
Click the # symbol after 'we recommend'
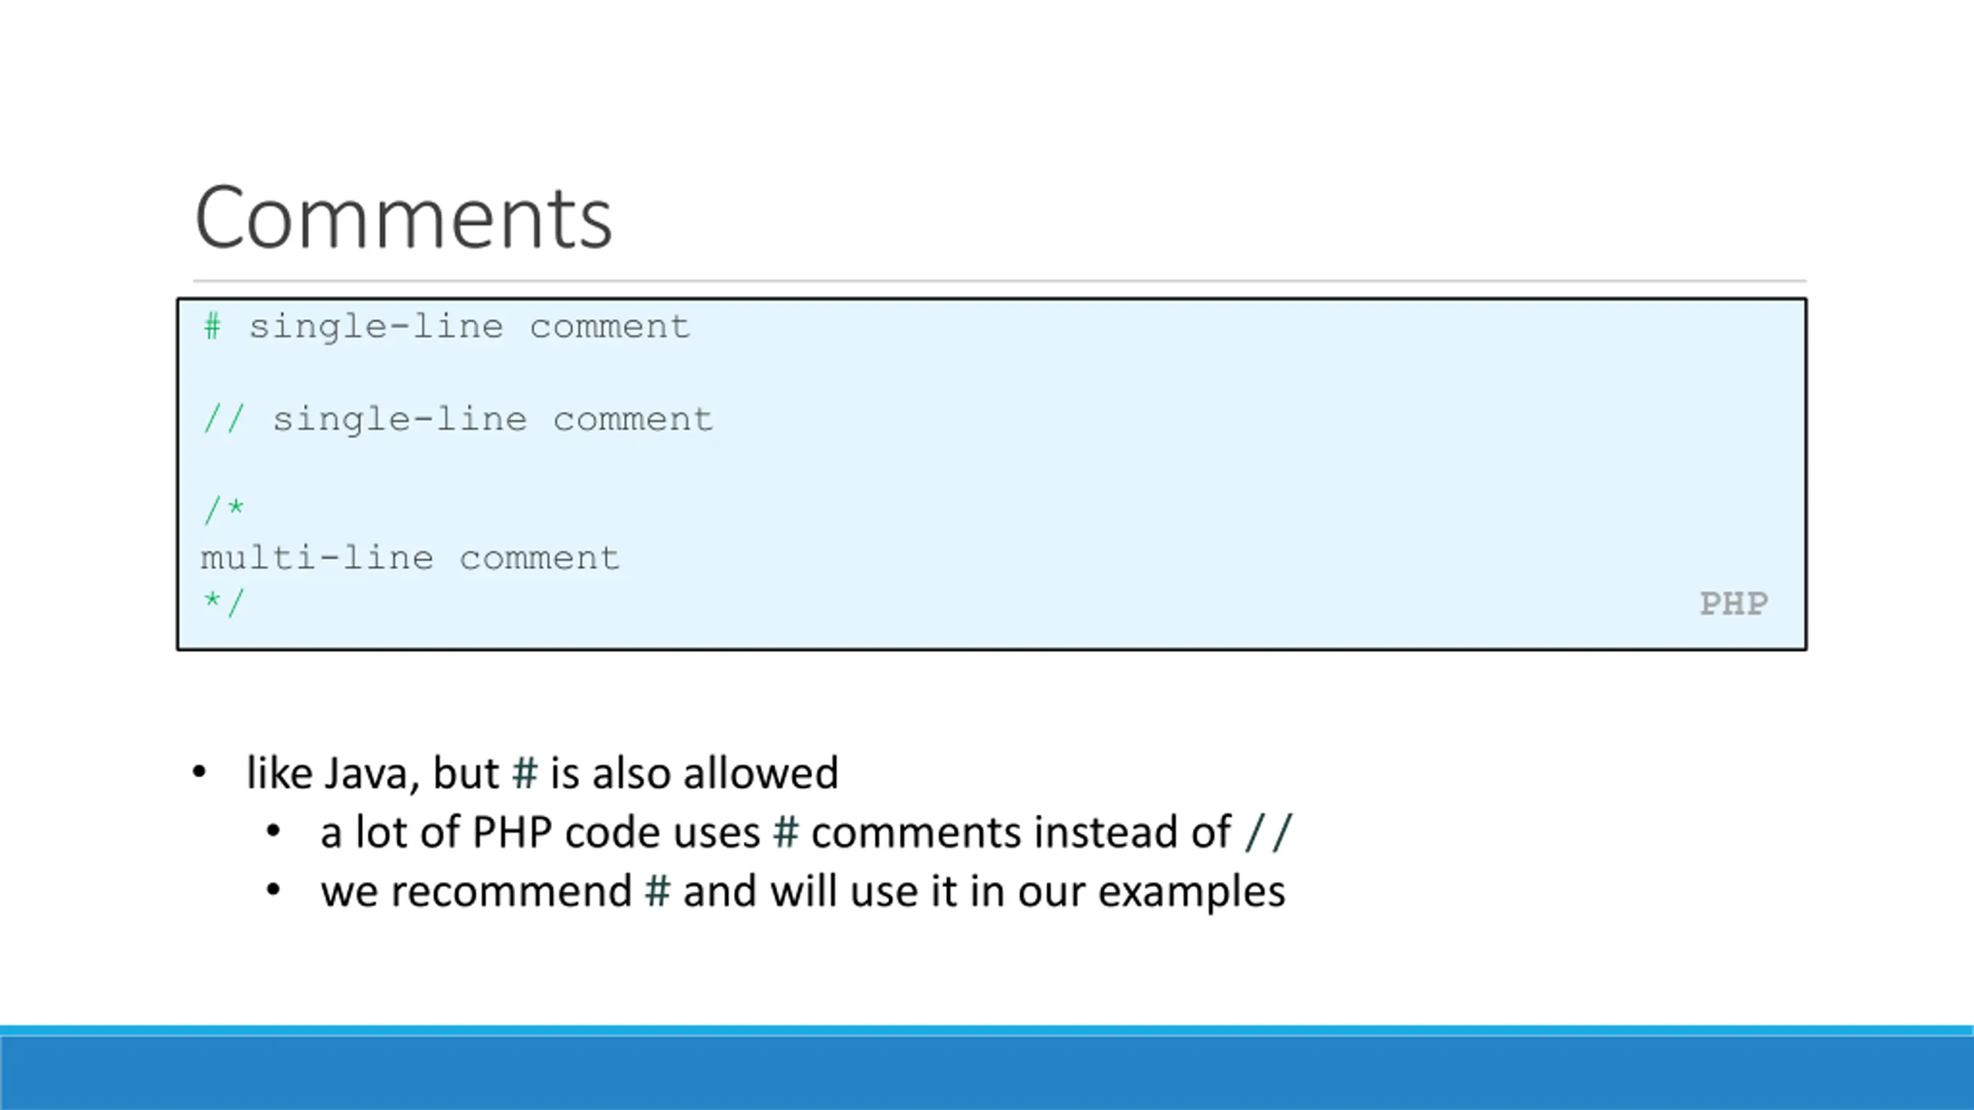(x=657, y=892)
